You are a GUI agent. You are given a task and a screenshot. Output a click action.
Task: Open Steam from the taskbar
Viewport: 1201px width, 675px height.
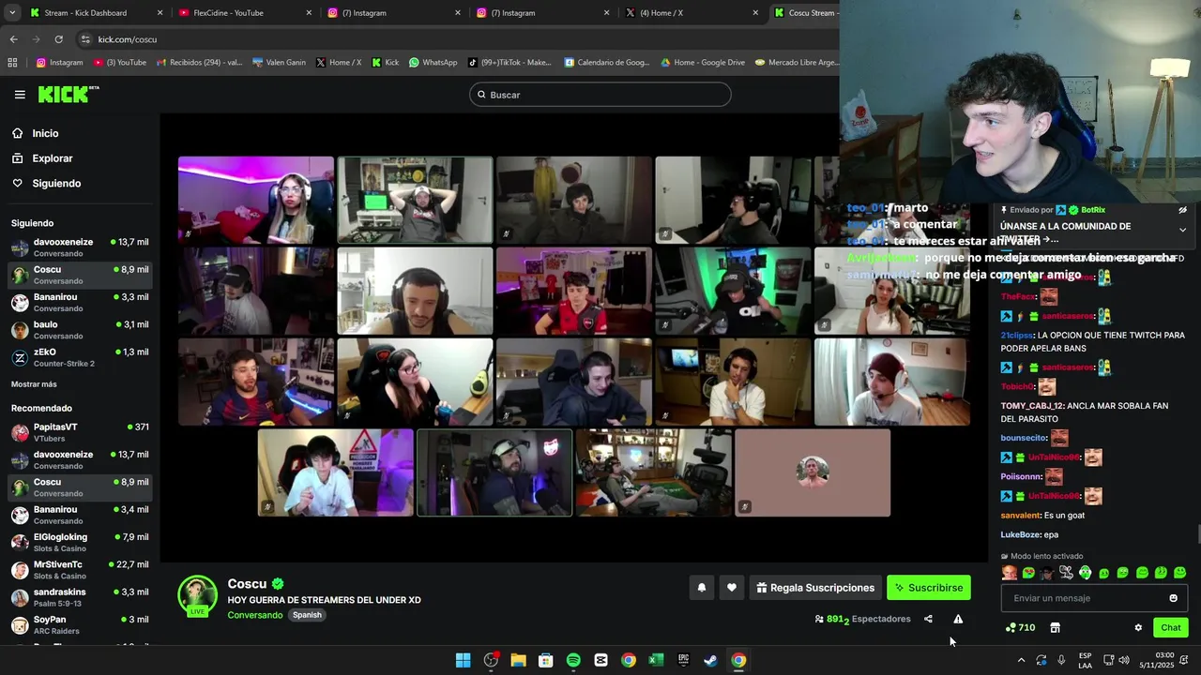[x=711, y=660]
